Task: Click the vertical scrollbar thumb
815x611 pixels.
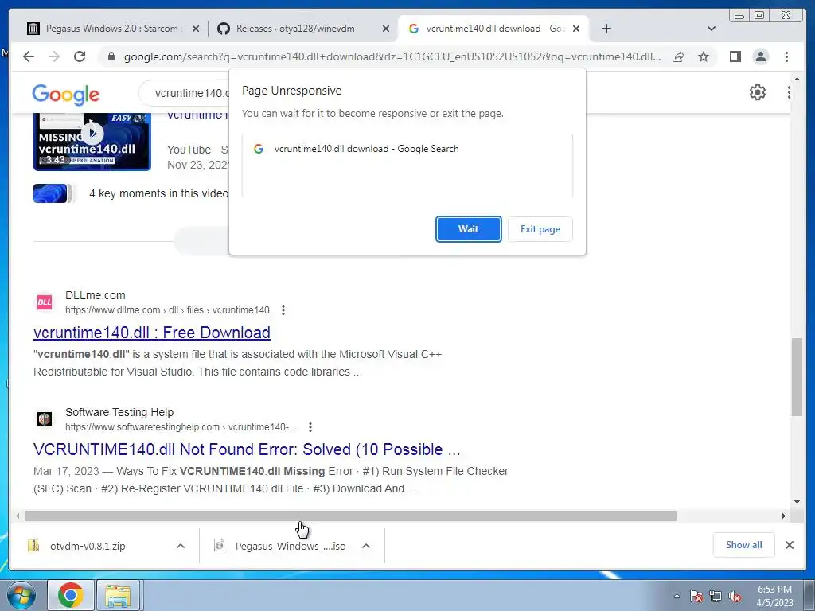Action: pyautogui.click(x=797, y=376)
